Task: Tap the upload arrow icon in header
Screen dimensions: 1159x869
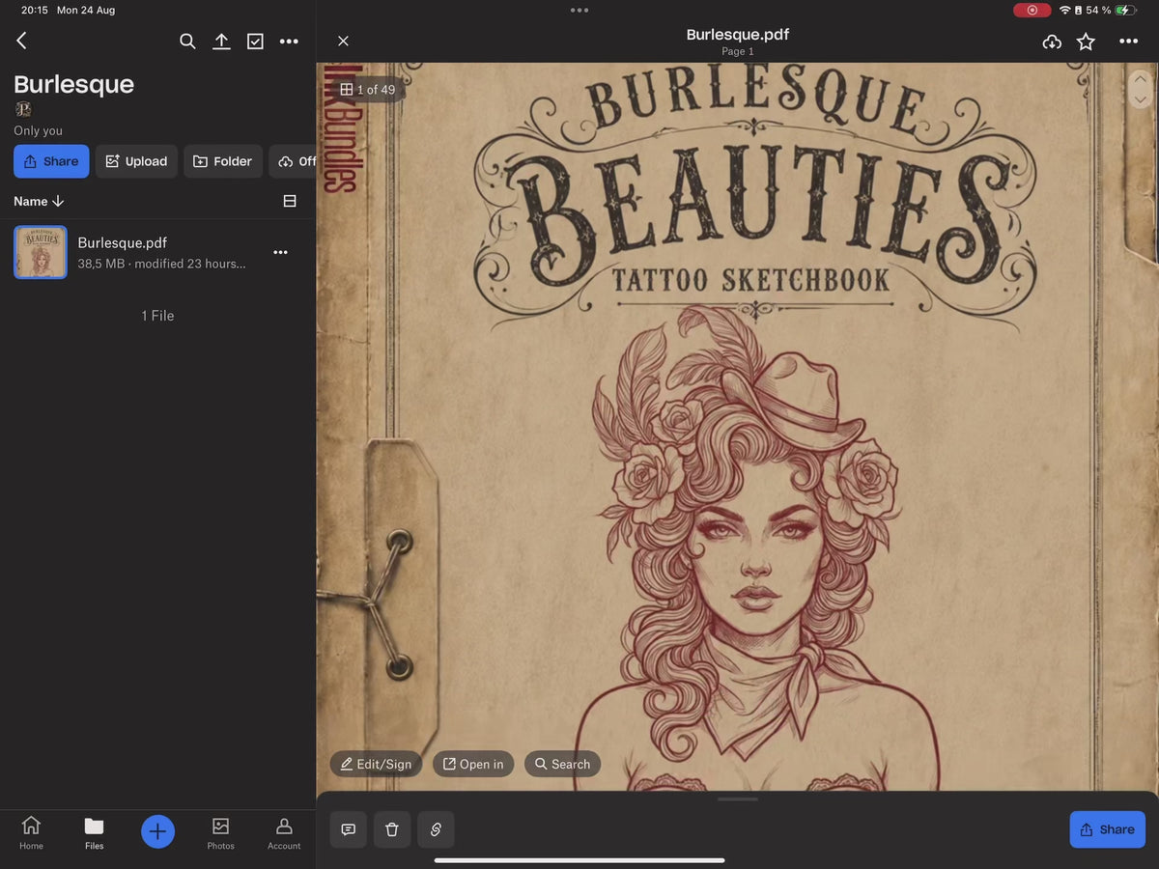Action: click(x=221, y=41)
